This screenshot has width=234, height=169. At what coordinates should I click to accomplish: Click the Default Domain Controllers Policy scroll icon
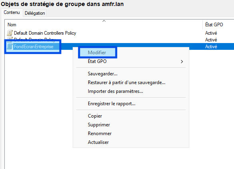tap(10, 33)
